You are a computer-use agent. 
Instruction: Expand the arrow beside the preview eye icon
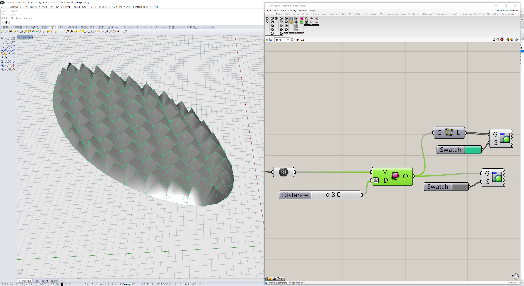pyautogui.click(x=300, y=40)
